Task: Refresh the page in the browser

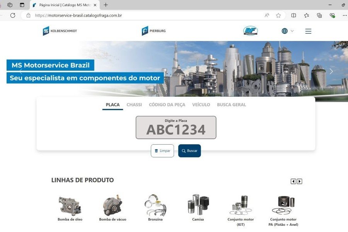Action: tap(13, 15)
